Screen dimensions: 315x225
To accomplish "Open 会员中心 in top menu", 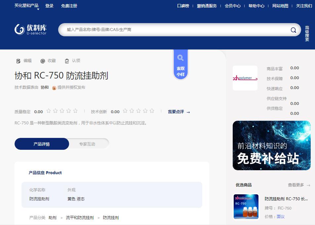I will coord(233,6).
